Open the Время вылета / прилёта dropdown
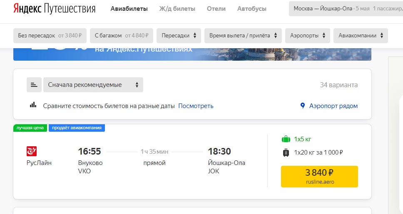403x214 pixels. coord(243,36)
